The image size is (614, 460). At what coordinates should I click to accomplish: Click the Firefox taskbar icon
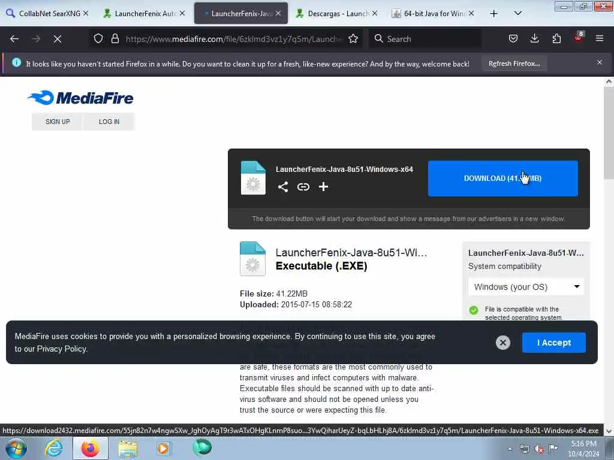tap(90, 448)
